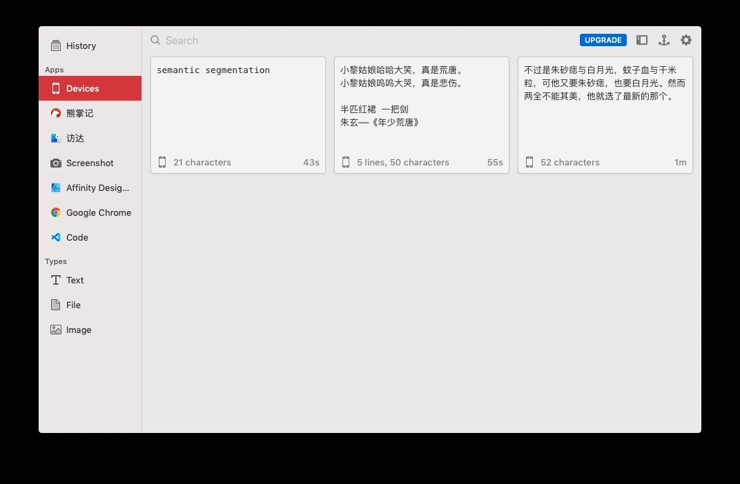Click the '55s' timestamp
The image size is (740, 484).
tap(495, 162)
